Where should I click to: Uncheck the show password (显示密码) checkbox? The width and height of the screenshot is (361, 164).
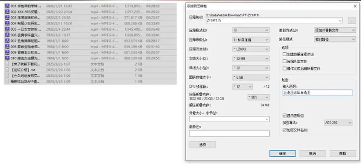(x=284, y=116)
